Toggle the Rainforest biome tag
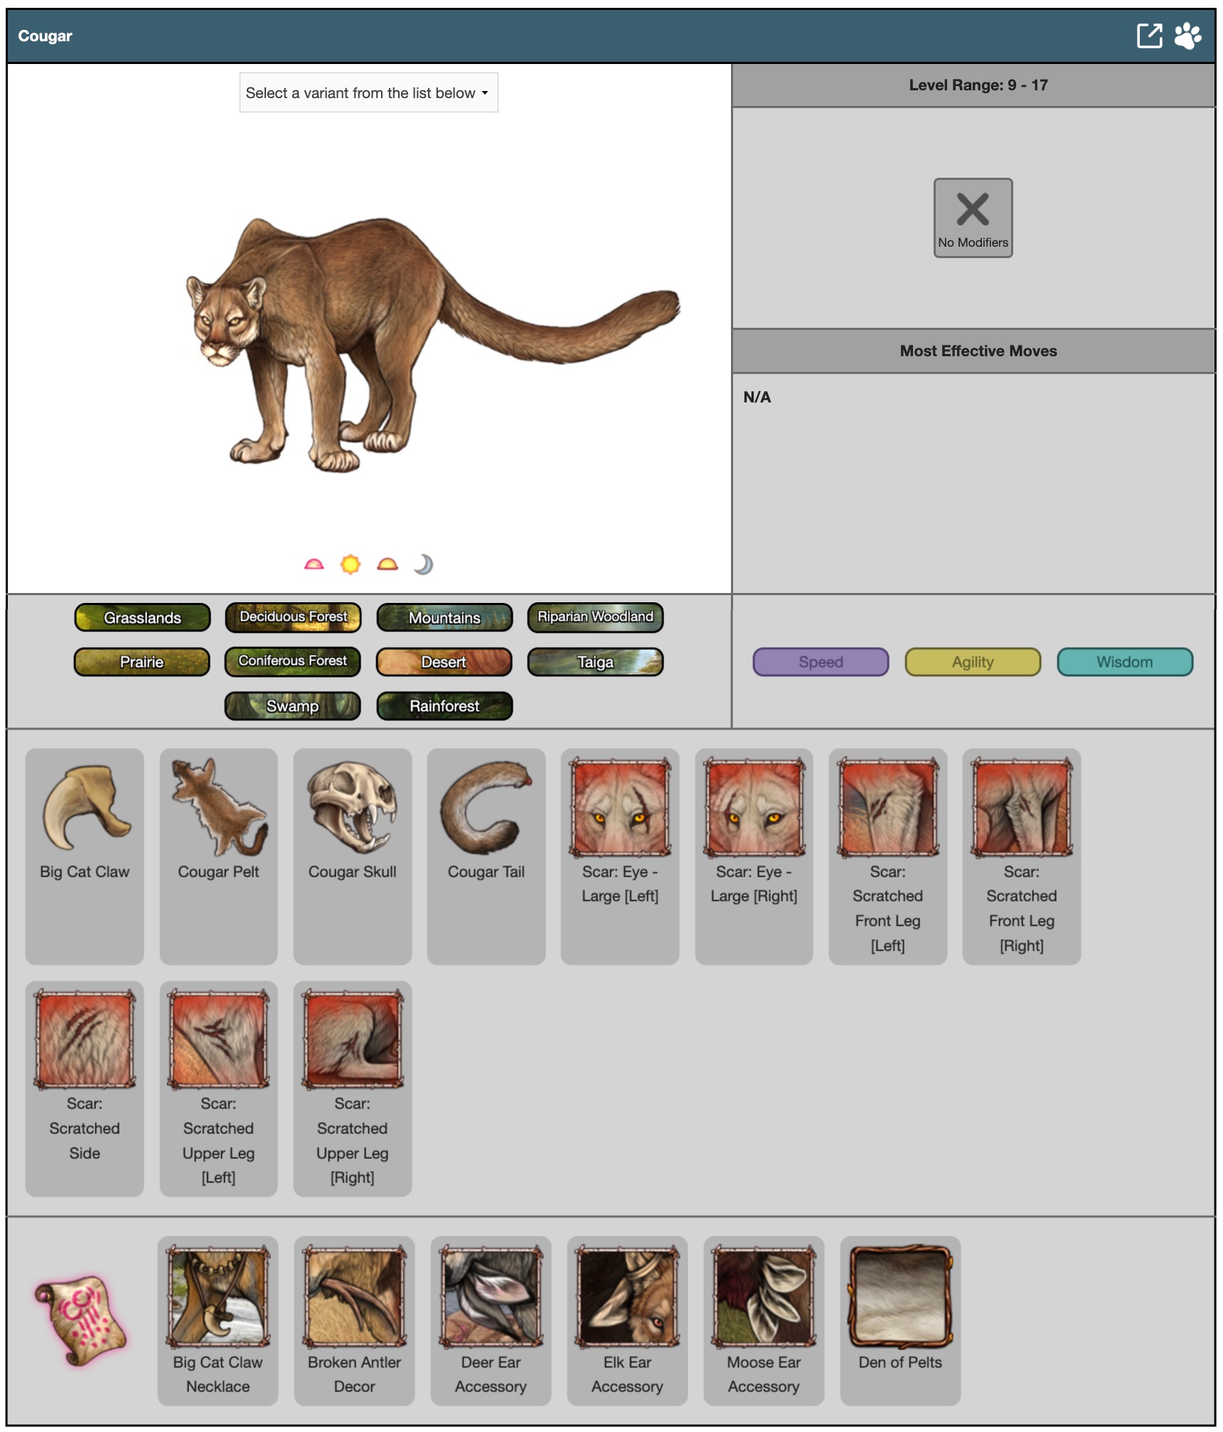This screenshot has height=1432, width=1223. 444,706
